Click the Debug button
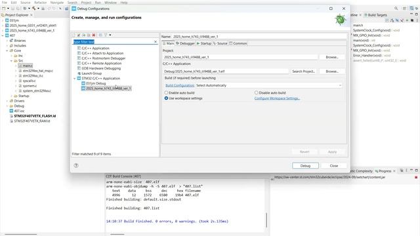Image resolution: width=420 pixels, height=236 pixels. (305, 166)
